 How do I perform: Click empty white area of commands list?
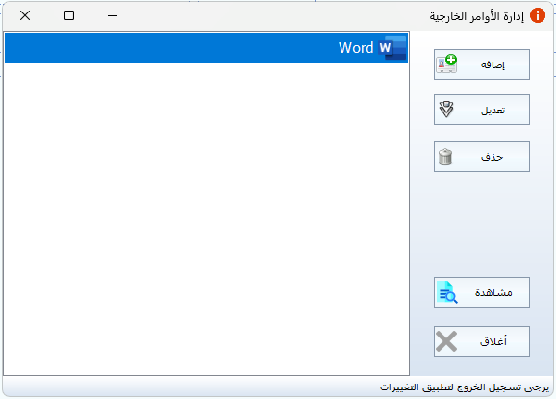(x=207, y=219)
